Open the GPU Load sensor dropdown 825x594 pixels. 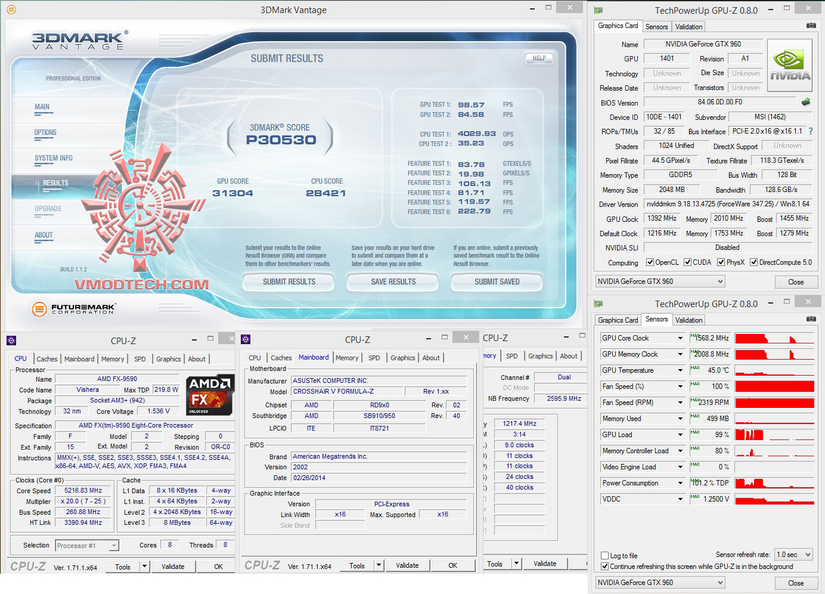[x=680, y=435]
